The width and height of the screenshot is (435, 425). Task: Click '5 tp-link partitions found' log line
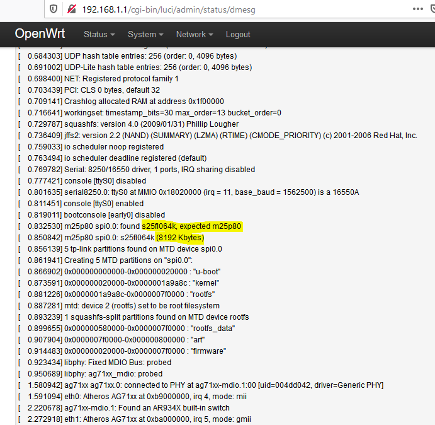120,249
